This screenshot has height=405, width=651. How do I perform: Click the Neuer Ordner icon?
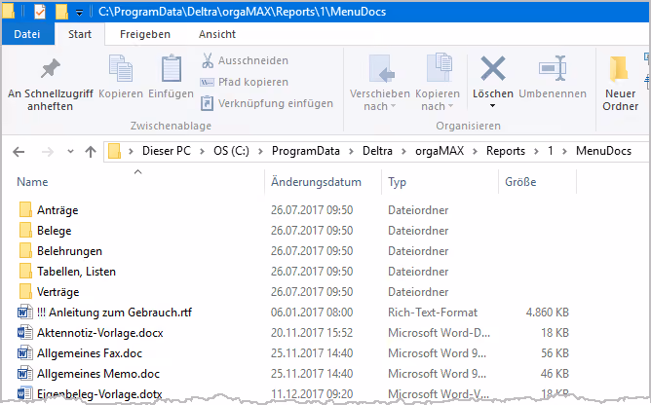click(619, 68)
